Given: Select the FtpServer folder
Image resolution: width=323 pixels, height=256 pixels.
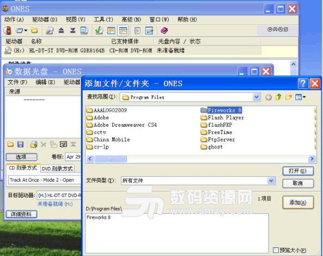Looking at the screenshot, I should (218, 140).
